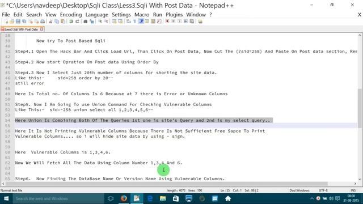Click the scroll down arrow of editor

360,179
